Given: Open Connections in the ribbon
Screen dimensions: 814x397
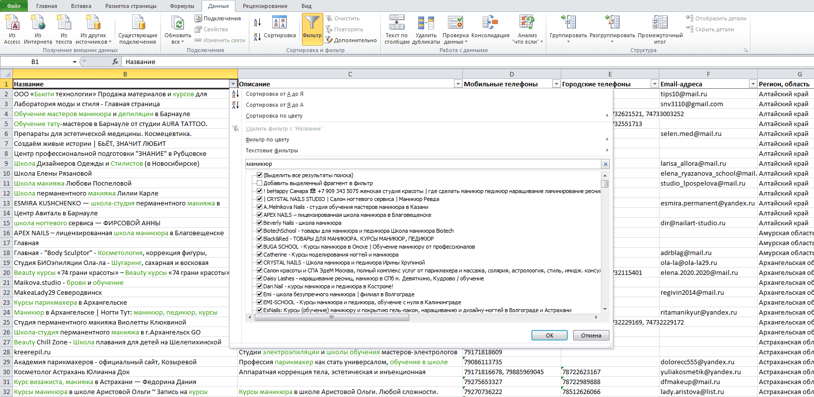Looking at the screenshot, I should [x=218, y=18].
